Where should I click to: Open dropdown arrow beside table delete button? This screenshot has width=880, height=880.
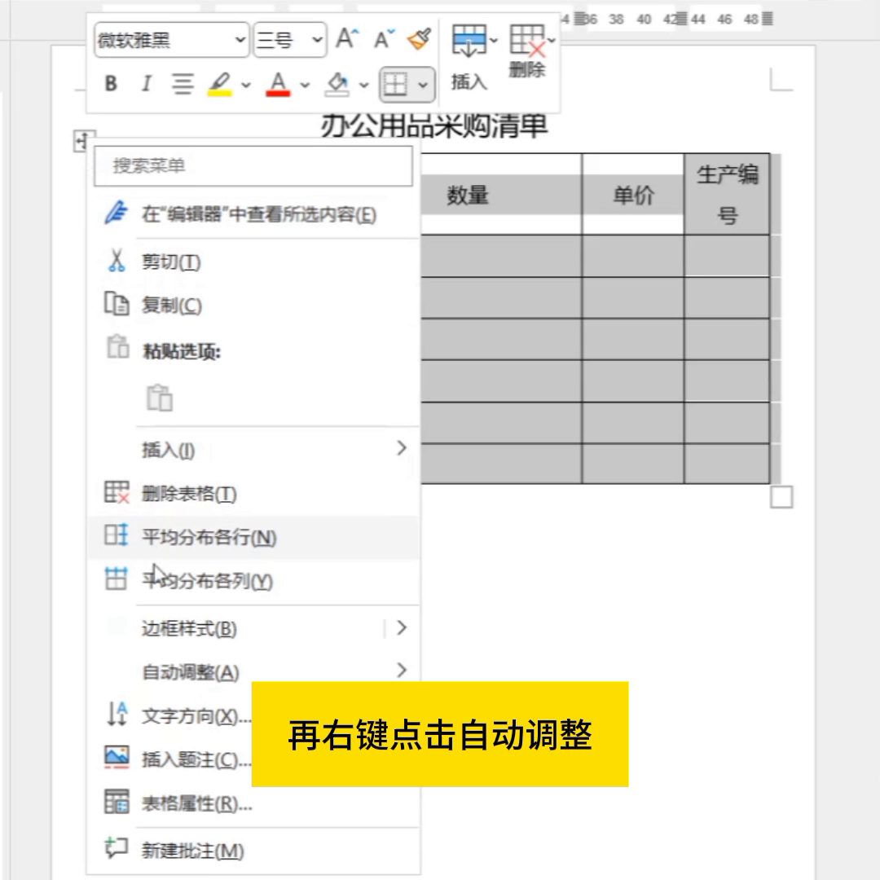click(x=551, y=41)
